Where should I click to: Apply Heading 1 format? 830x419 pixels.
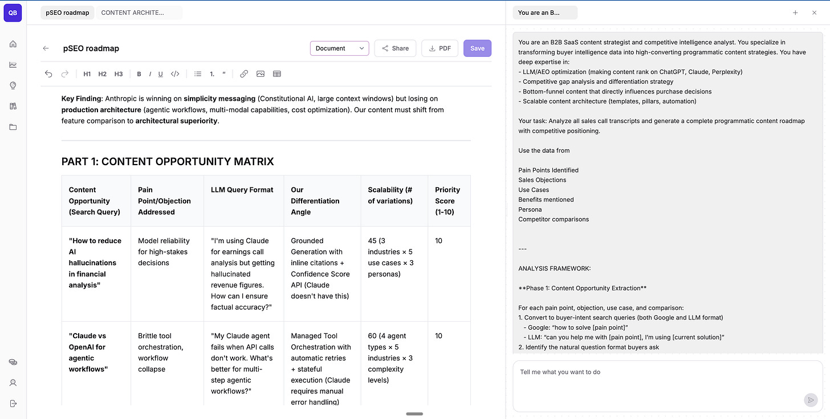point(87,74)
